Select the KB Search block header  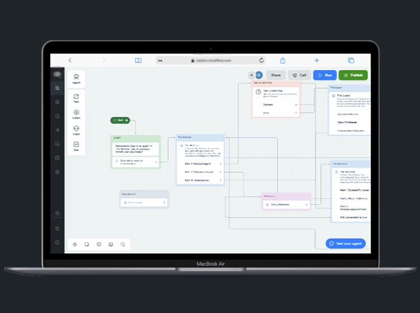tap(286, 196)
